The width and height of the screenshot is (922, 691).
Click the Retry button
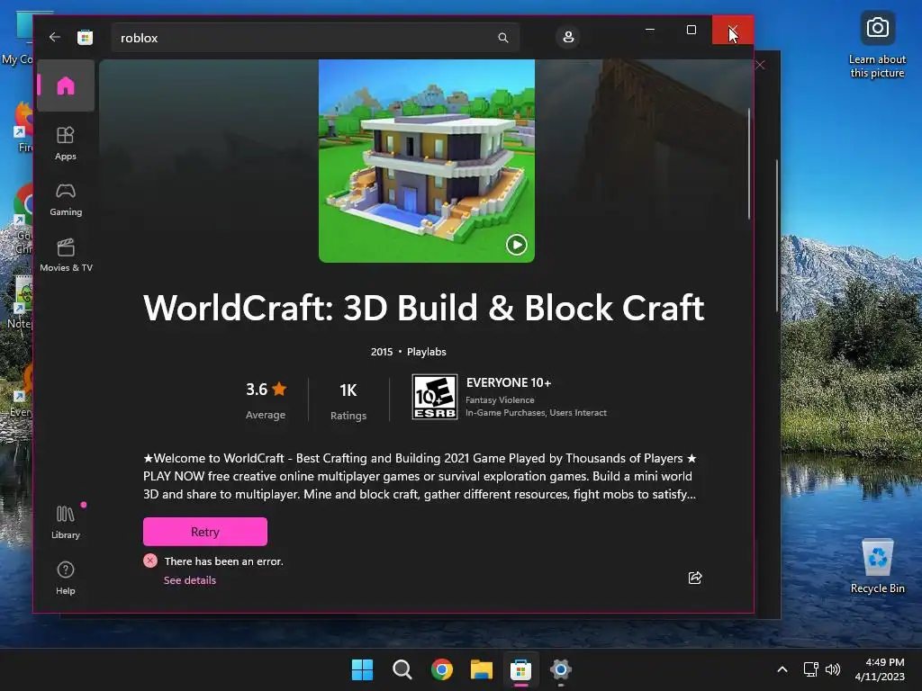coord(205,532)
